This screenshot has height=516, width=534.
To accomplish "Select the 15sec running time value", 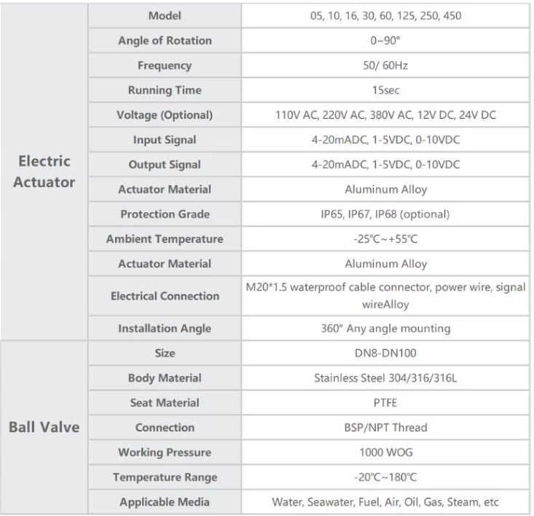I will (x=385, y=90).
